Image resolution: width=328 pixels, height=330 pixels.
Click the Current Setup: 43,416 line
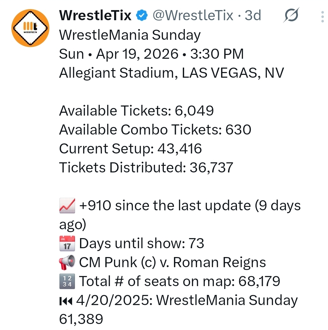(x=131, y=149)
